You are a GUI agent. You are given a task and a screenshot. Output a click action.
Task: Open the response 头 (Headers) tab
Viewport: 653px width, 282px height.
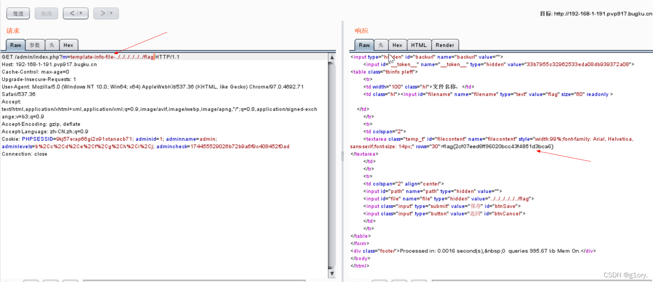pyautogui.click(x=381, y=45)
